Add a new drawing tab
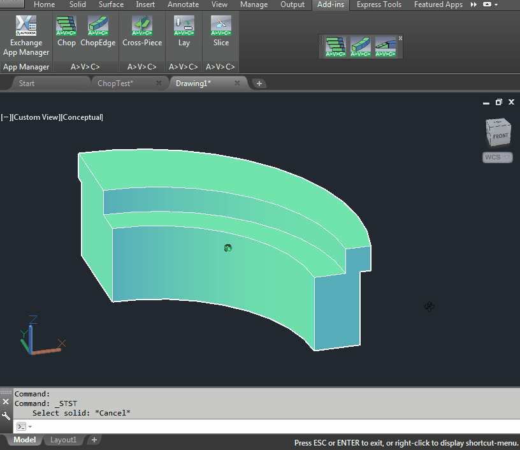 coord(259,83)
